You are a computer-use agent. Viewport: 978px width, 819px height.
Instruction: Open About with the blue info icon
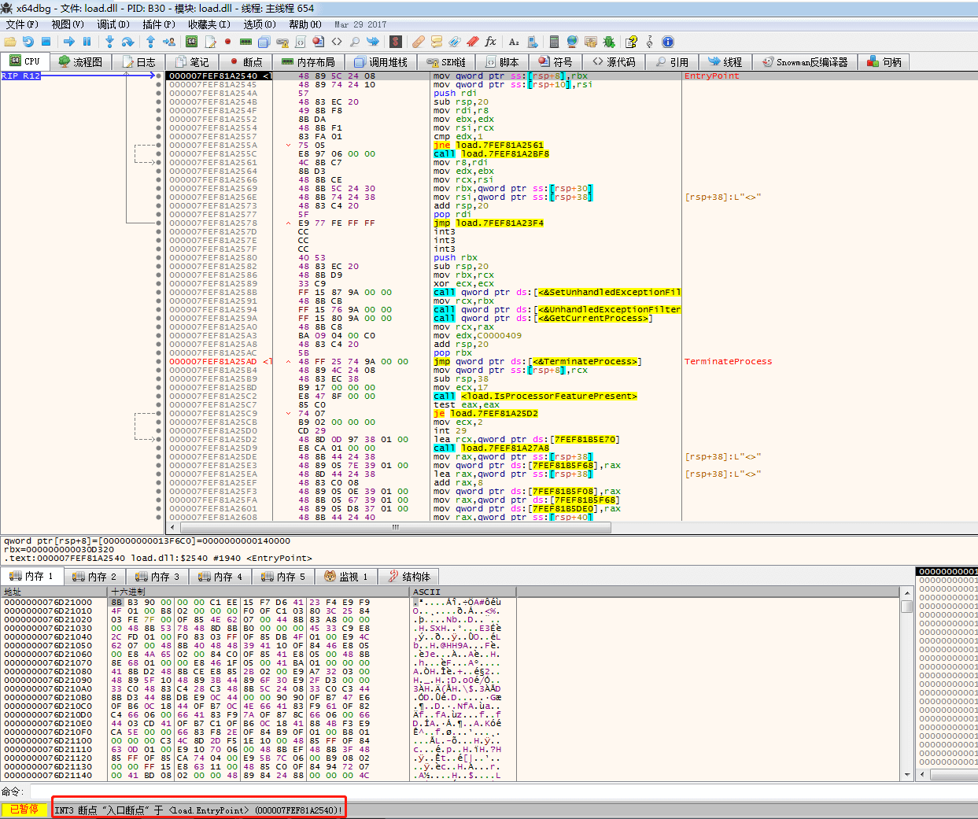point(668,42)
